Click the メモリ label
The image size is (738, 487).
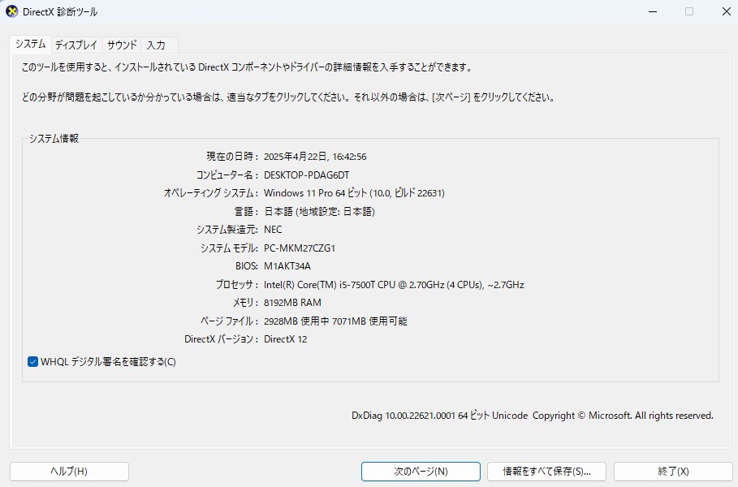pos(245,303)
